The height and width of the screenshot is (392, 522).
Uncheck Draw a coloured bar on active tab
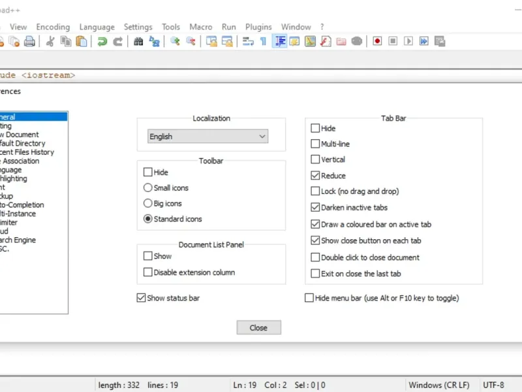[315, 224]
